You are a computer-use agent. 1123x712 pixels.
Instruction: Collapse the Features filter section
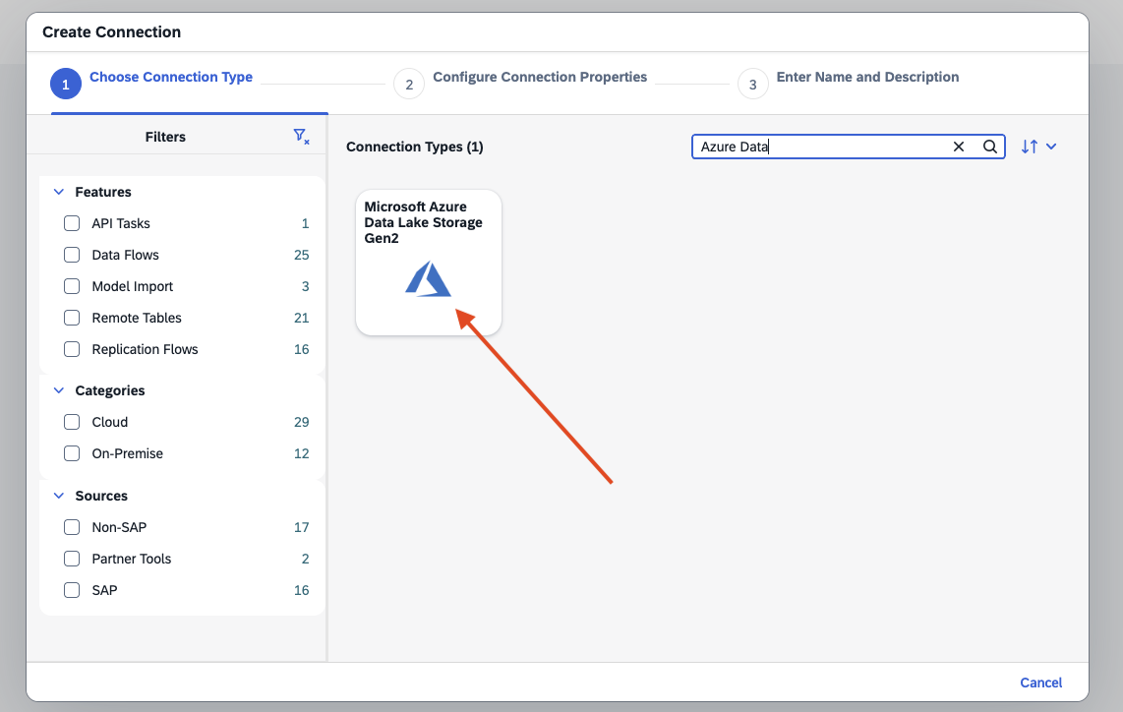(x=58, y=192)
